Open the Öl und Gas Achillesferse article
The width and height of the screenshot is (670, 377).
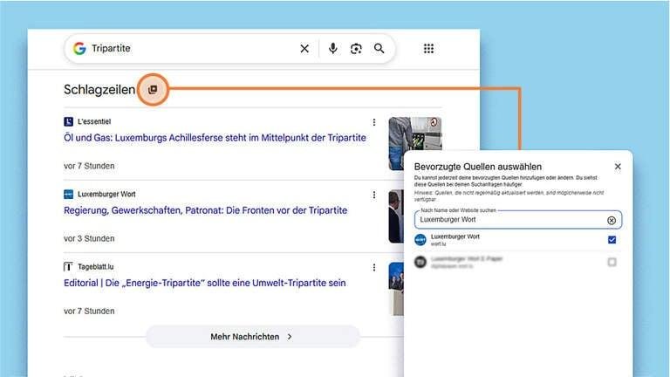(x=215, y=138)
